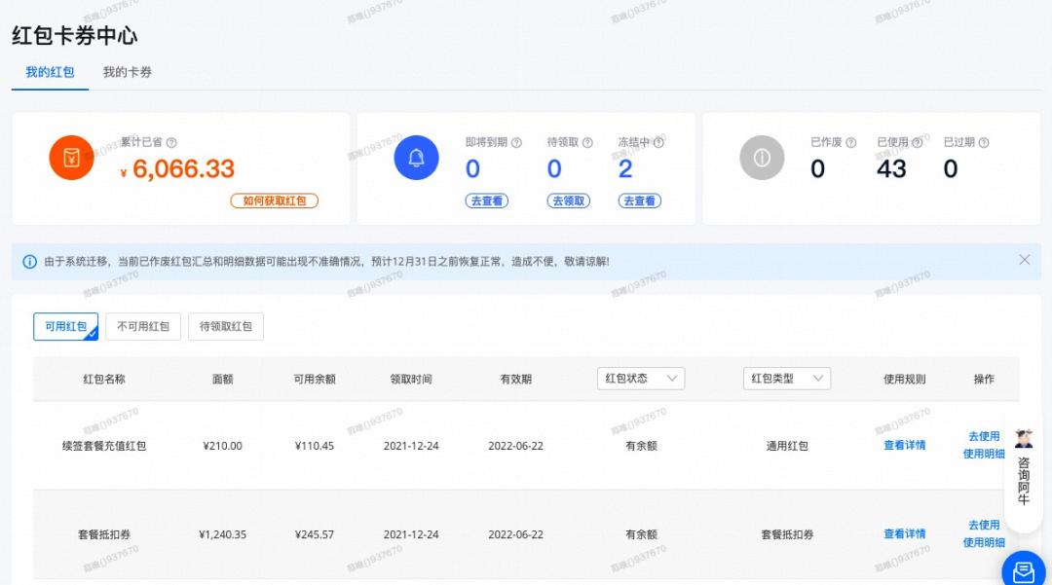Dismiss the system migration notice banner
Image resolution: width=1052 pixels, height=585 pixels.
pos(1024,260)
